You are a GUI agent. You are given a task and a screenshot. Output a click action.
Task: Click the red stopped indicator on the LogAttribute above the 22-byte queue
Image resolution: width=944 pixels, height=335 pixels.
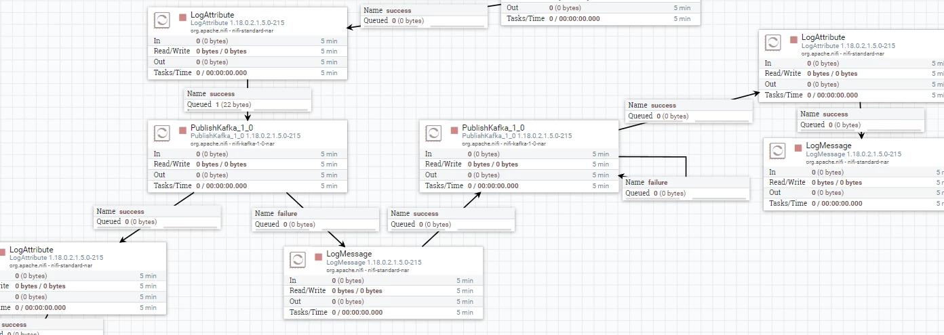tap(183, 17)
